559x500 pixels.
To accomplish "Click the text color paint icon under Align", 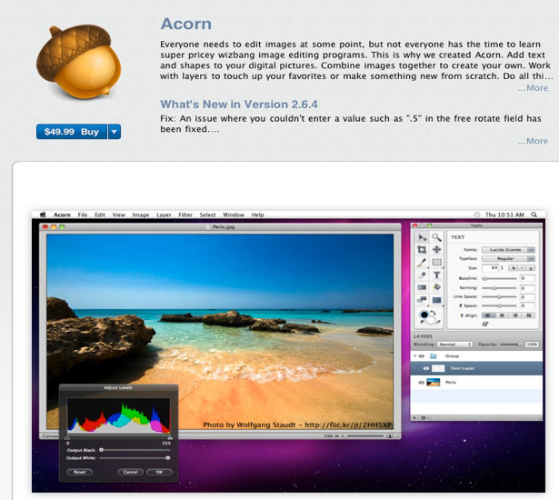I will (484, 324).
